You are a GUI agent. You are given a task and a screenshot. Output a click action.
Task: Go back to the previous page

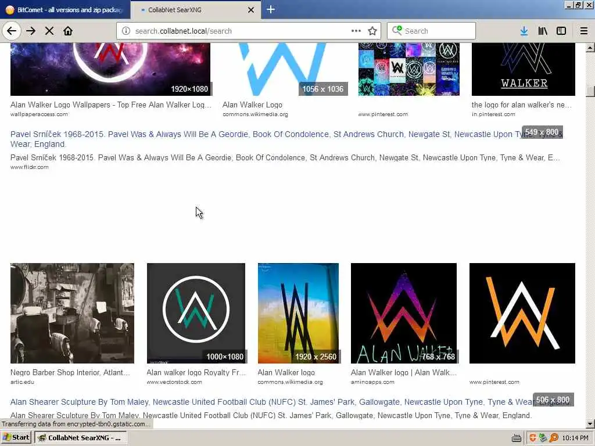tap(12, 31)
